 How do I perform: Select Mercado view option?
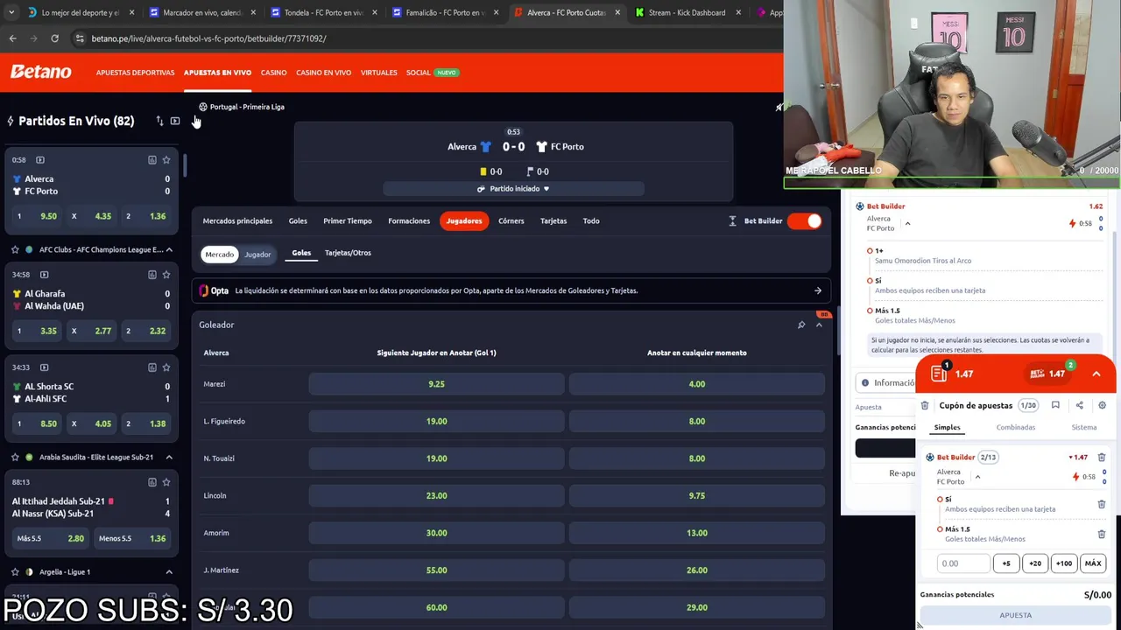[x=219, y=255]
